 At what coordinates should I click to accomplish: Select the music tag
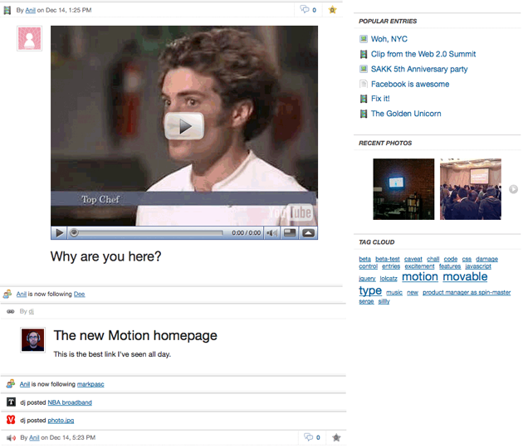[394, 292]
